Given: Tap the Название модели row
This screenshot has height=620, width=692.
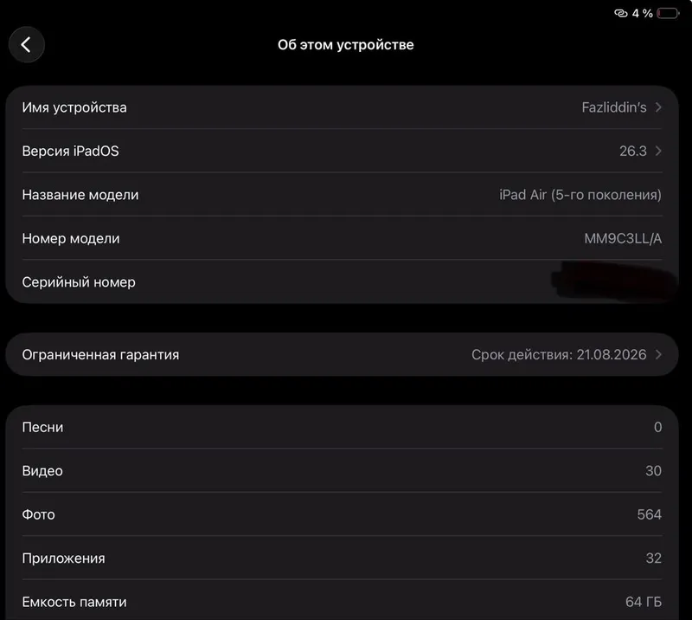Looking at the screenshot, I should pos(342,195).
